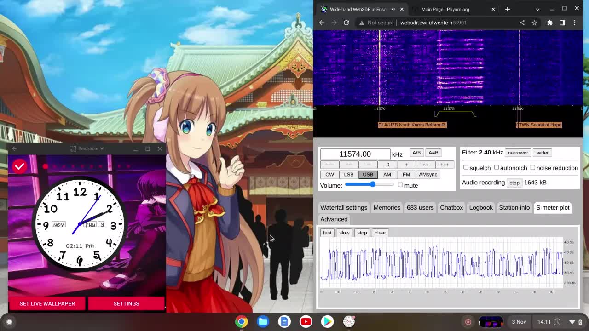Click Set Live Wallpaper in clock app

click(x=47, y=303)
